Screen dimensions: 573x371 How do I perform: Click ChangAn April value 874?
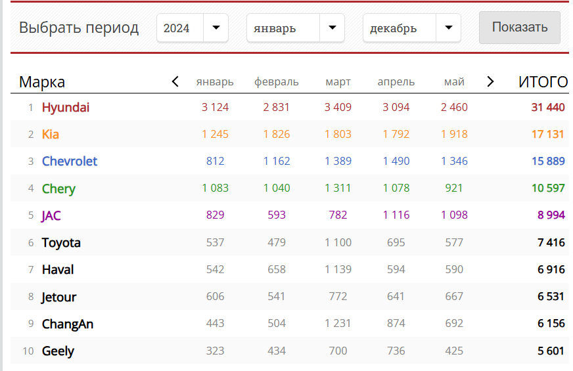coord(396,323)
